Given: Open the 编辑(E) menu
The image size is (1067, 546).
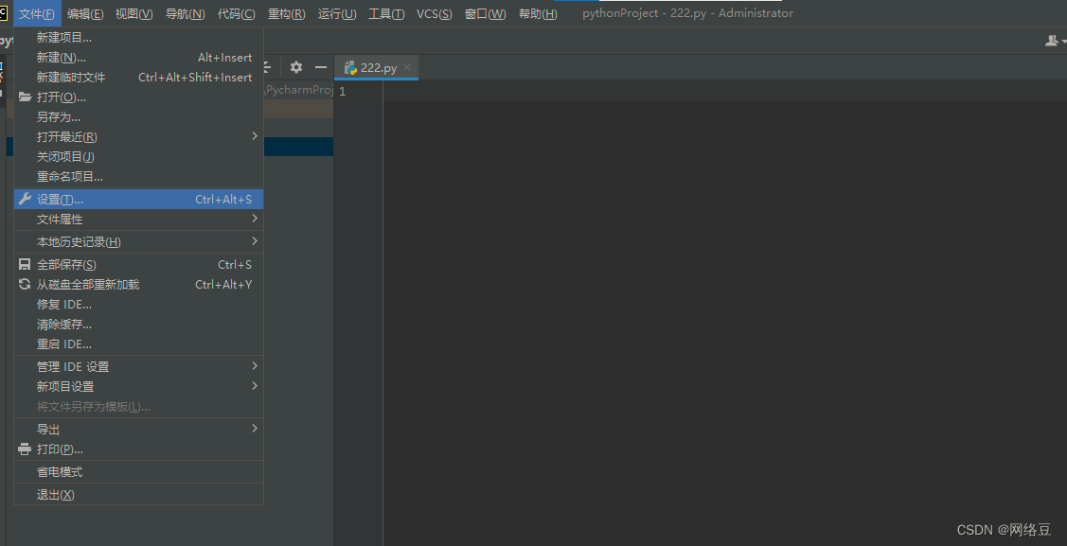Looking at the screenshot, I should pyautogui.click(x=85, y=13).
